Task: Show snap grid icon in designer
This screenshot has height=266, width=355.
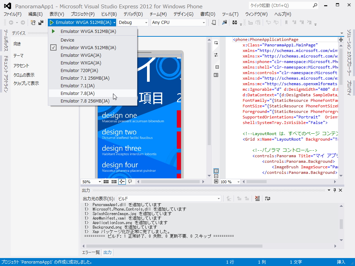Action: coord(106,181)
